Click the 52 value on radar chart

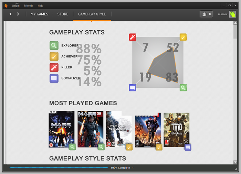pyautogui.click(x=173, y=47)
